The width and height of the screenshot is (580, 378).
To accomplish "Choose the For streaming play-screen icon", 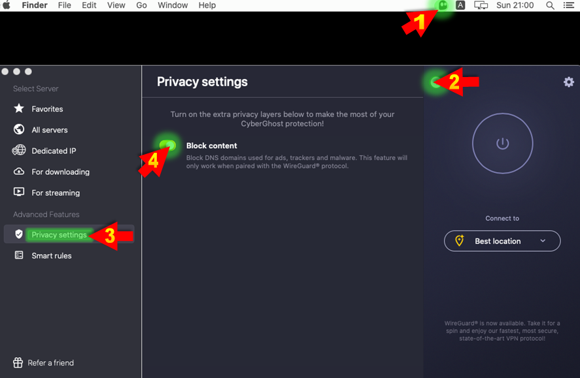I will click(x=19, y=192).
